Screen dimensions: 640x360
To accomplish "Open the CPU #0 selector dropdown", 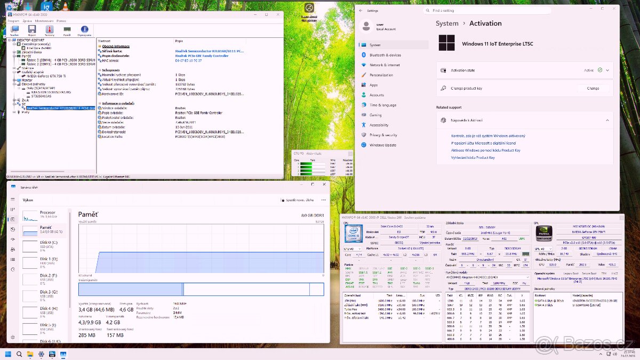I will (353, 249).
